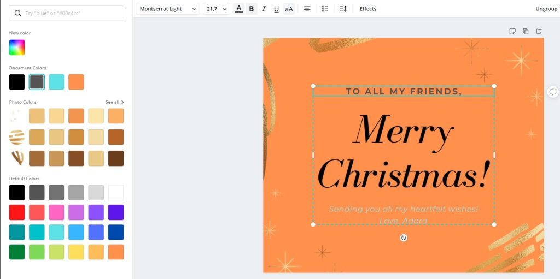The image size is (560, 279).
Task: Click the bottom-right resize handle
Action: pos(494,224)
